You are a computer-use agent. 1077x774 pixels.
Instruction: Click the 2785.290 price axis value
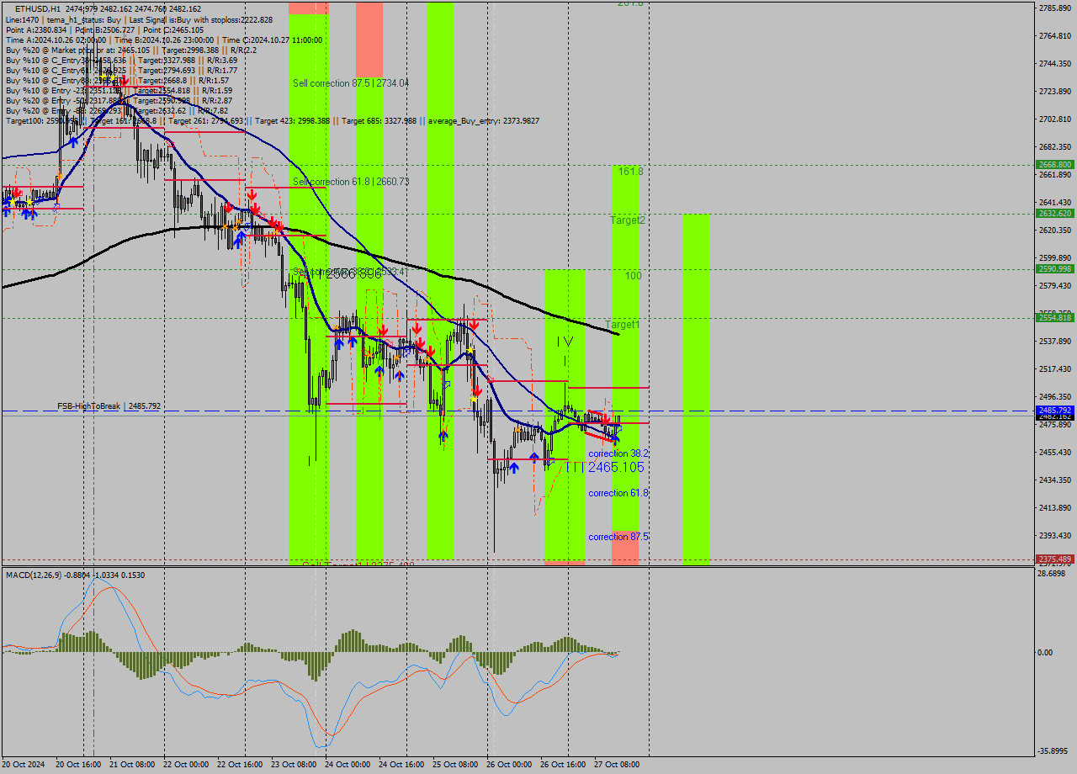coord(1055,8)
